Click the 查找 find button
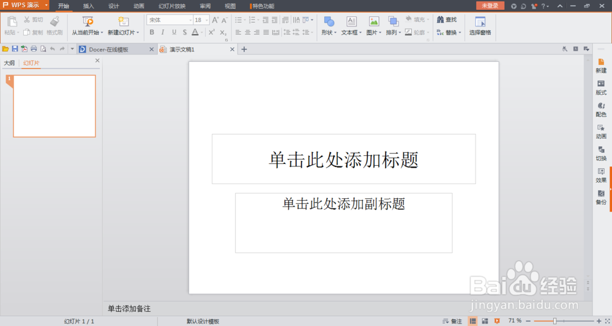 coord(447,20)
